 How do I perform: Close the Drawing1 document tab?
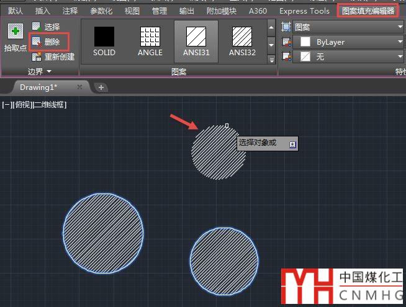coord(79,87)
